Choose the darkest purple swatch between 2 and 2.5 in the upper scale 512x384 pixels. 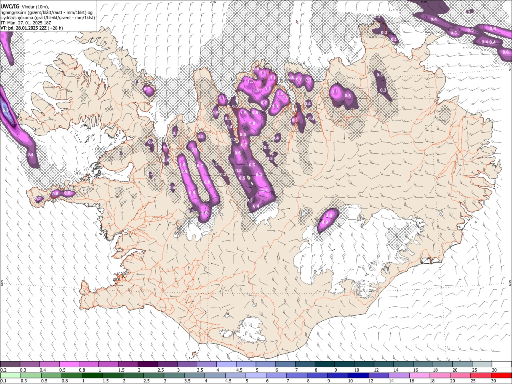(x=147, y=364)
